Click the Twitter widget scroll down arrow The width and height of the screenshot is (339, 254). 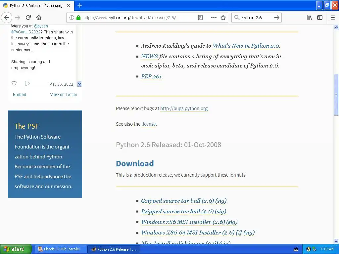click(x=79, y=84)
